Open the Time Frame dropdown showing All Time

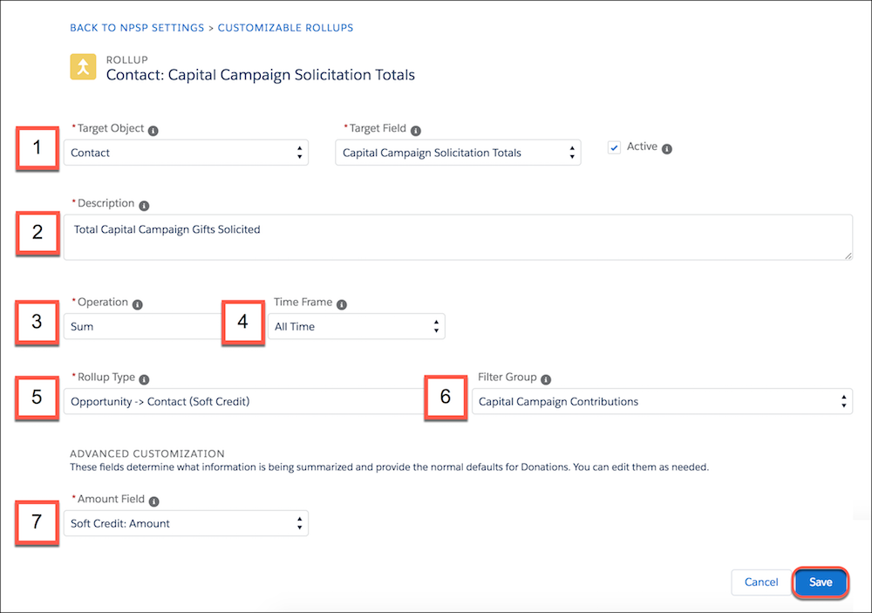tap(356, 326)
